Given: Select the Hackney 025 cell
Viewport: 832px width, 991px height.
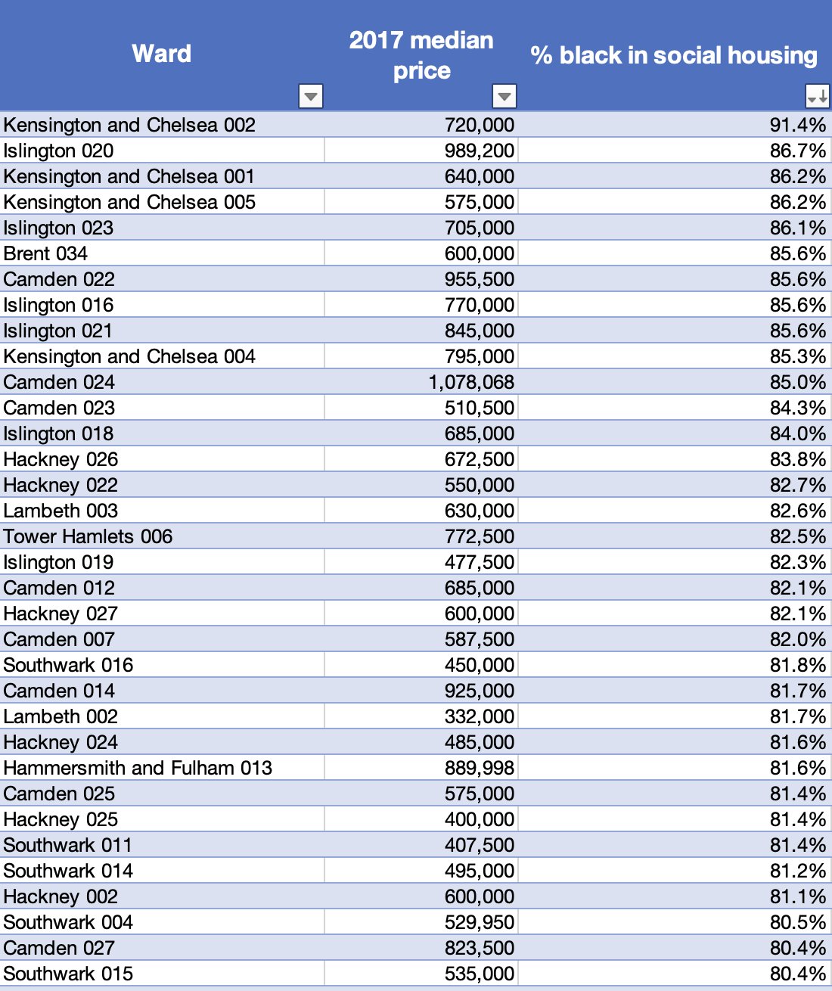Looking at the screenshot, I should tap(162, 819).
